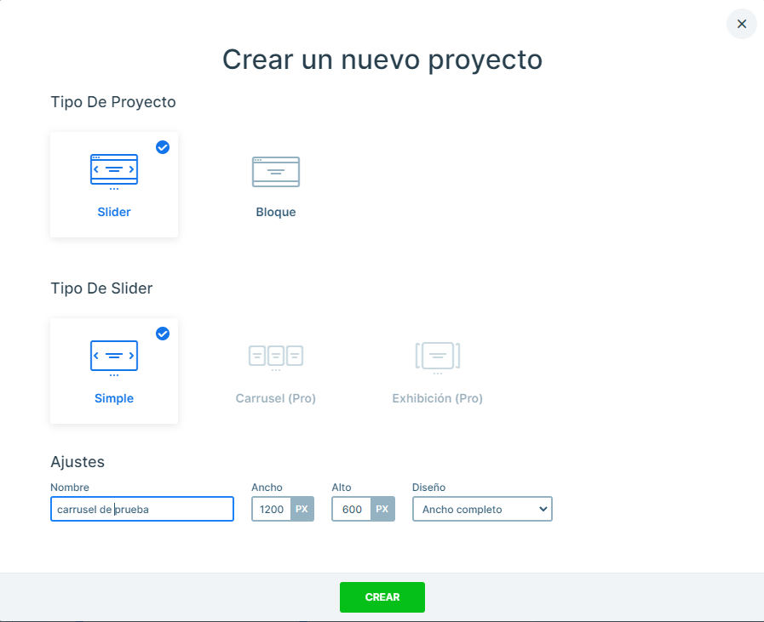The height and width of the screenshot is (622, 764).
Task: Click the Simple label
Action: click(x=114, y=398)
